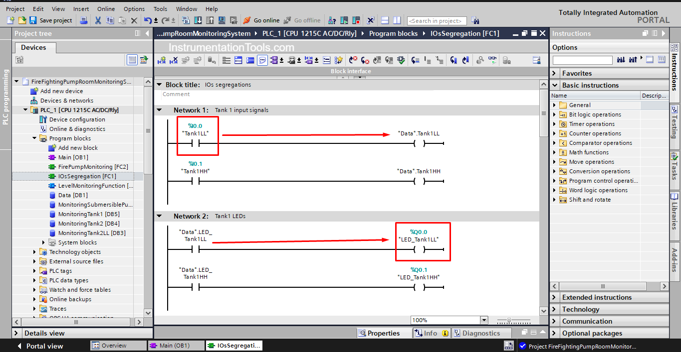Click the Save project toolbar button
Image resolution: width=681 pixels, height=352 pixels.
(51, 20)
